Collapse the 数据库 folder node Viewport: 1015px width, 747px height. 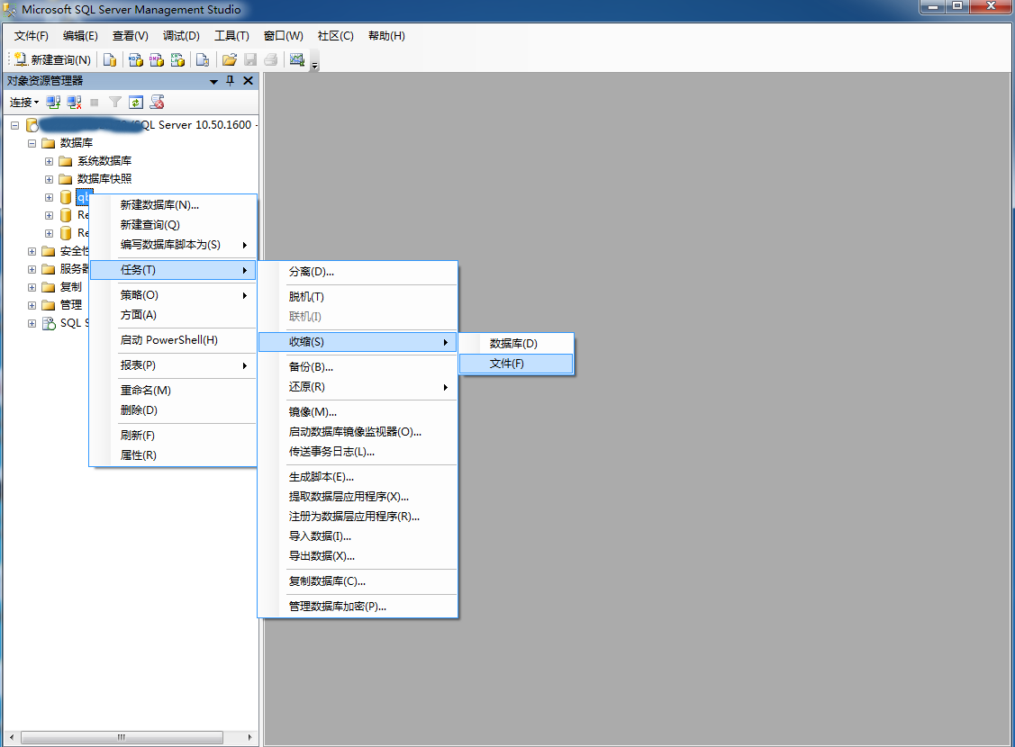[x=32, y=143]
